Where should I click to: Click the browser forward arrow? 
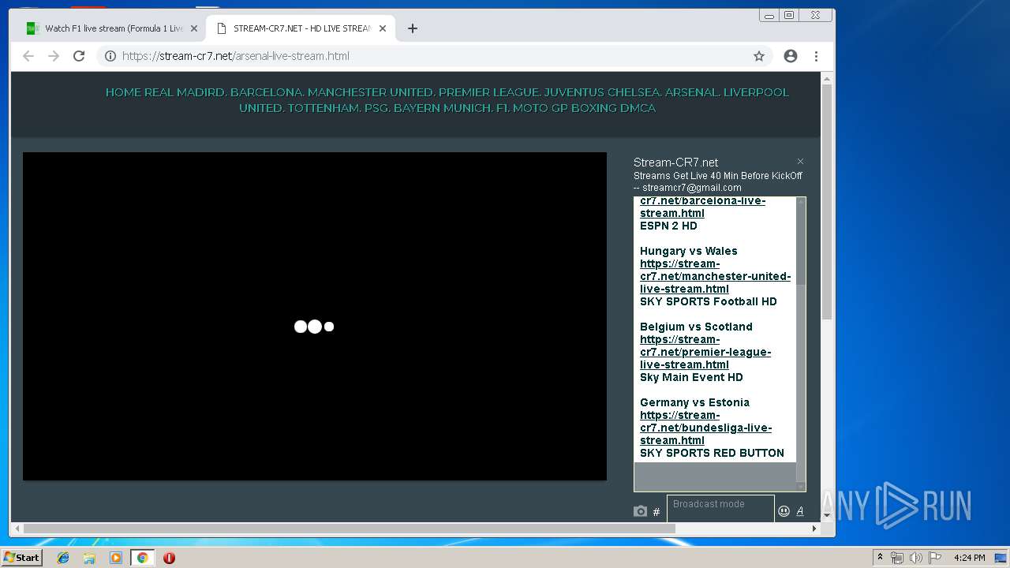54,56
